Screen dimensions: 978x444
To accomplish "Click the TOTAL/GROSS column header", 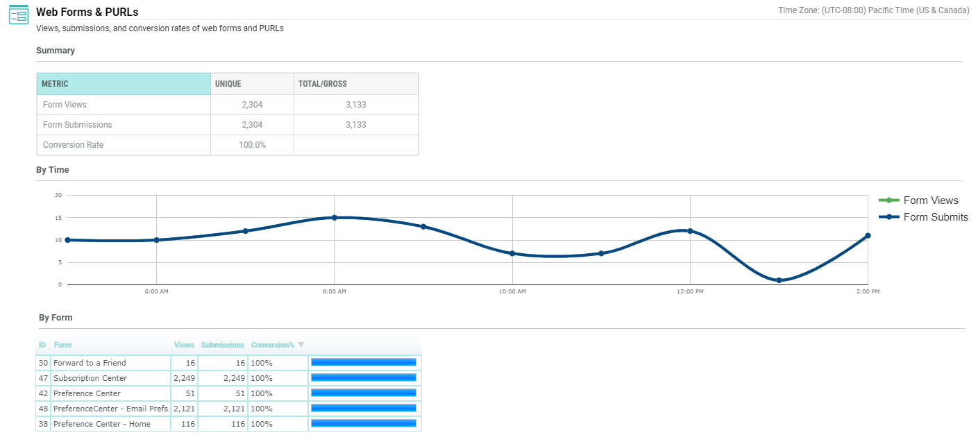I will coord(355,84).
